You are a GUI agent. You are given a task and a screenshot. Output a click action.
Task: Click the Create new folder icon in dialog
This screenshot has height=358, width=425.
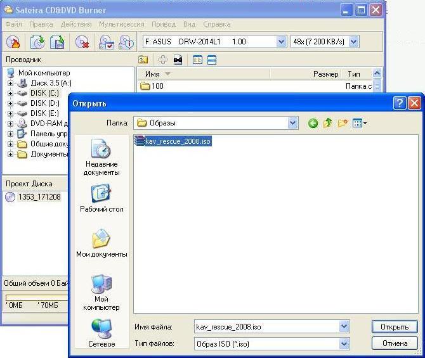click(343, 123)
